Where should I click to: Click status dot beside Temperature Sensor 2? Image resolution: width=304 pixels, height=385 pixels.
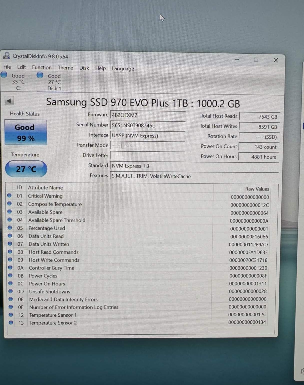tap(11, 322)
